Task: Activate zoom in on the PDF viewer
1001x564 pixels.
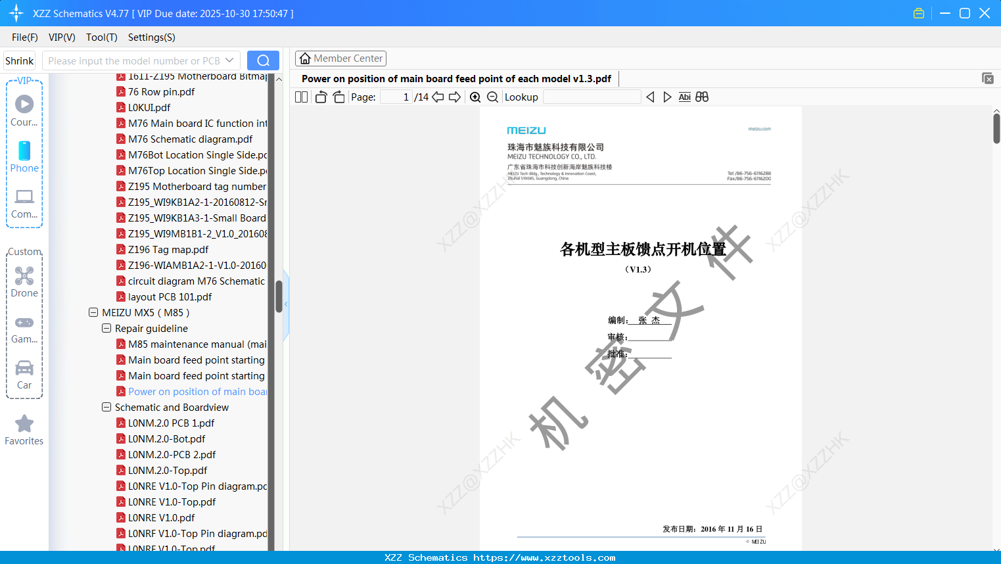Action: [475, 97]
